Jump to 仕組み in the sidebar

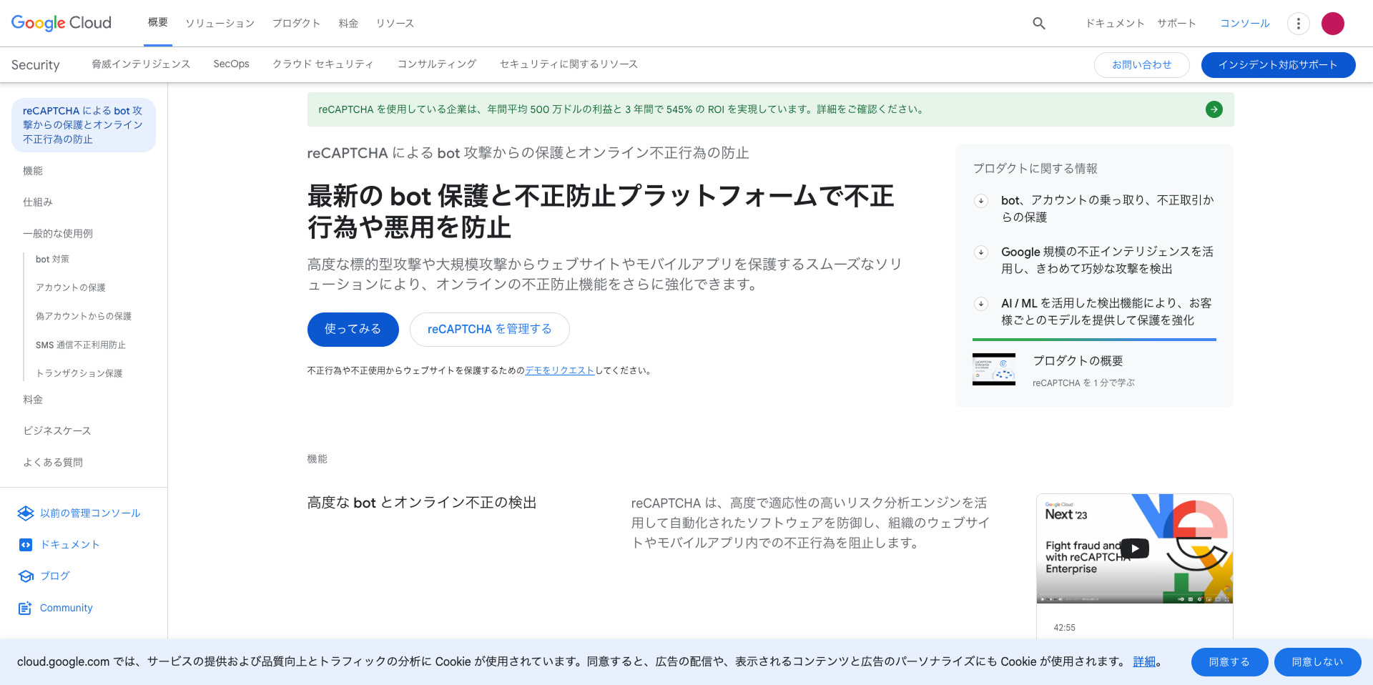[x=38, y=202]
